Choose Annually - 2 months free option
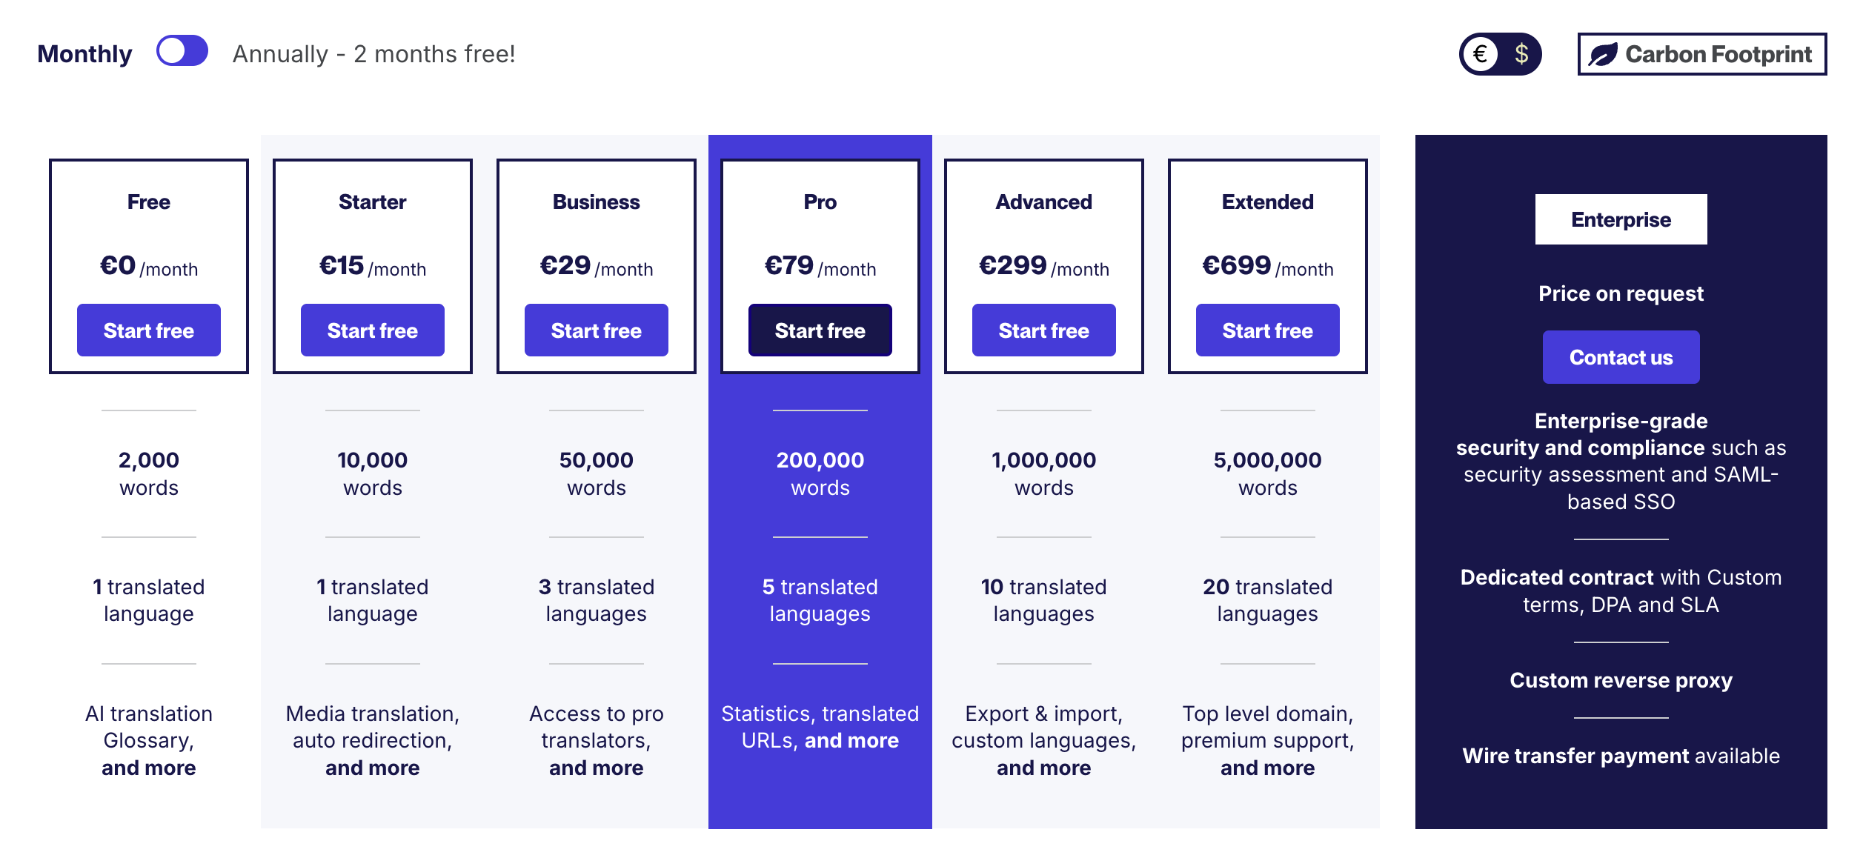The image size is (1863, 858). [x=373, y=54]
